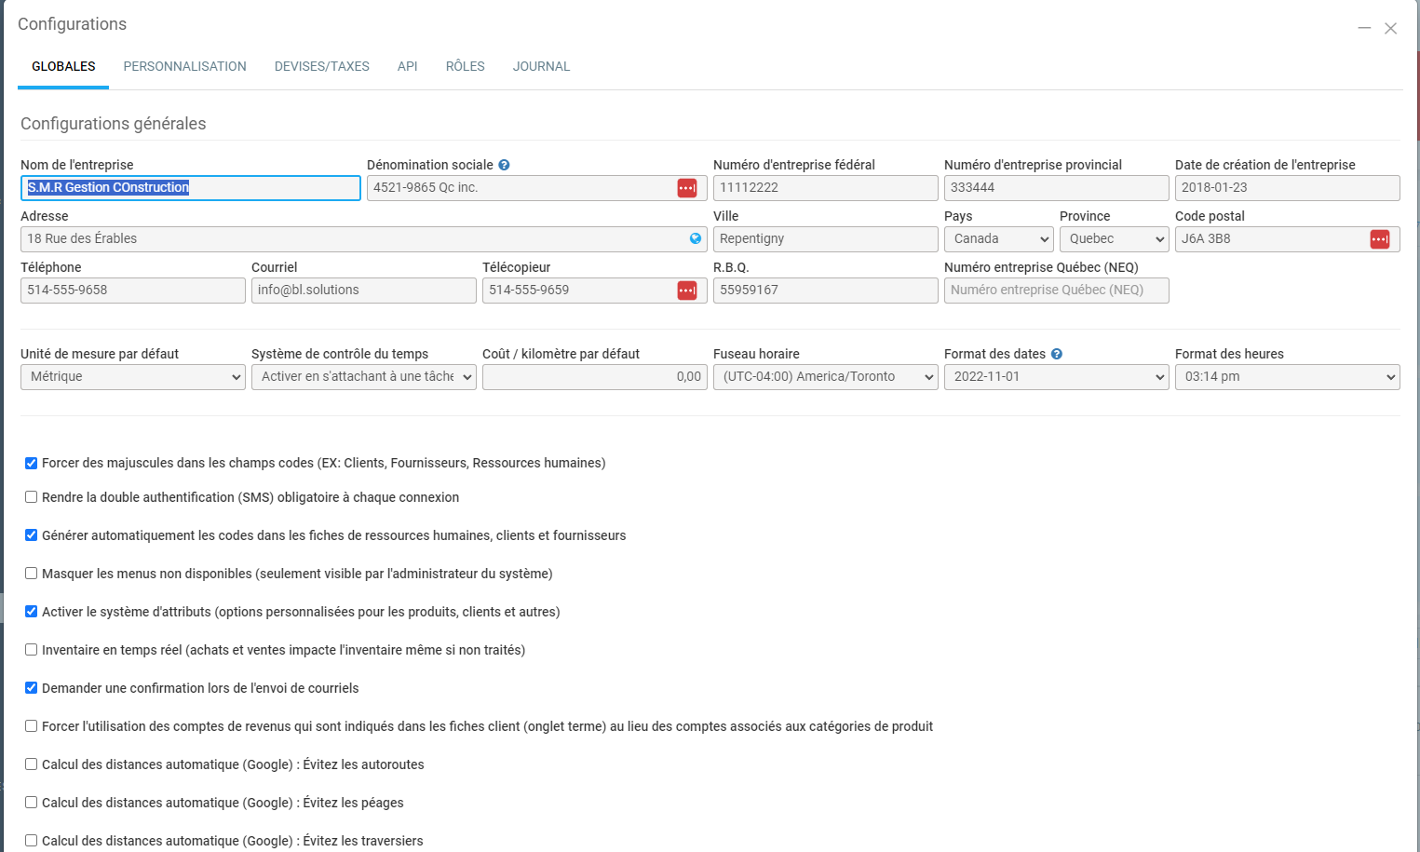Click globe icon in Adresse field

pos(695,238)
